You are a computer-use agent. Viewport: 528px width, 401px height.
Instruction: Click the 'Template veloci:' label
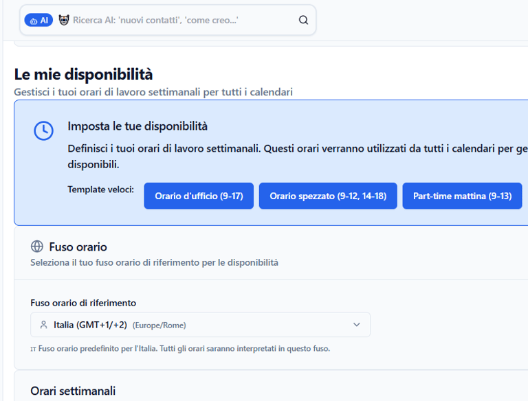pos(100,190)
